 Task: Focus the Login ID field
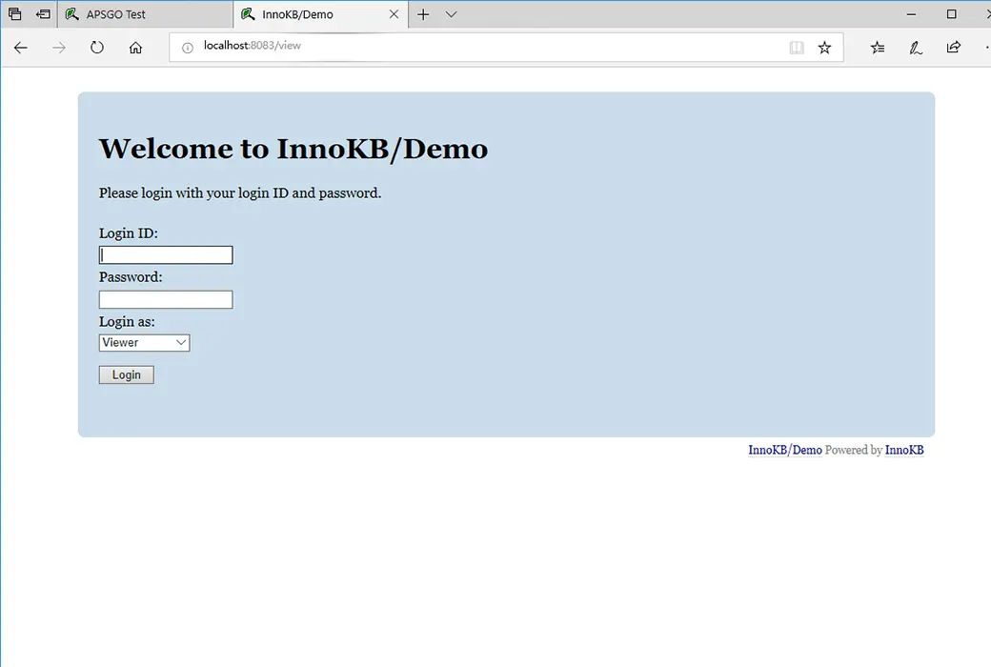166,254
